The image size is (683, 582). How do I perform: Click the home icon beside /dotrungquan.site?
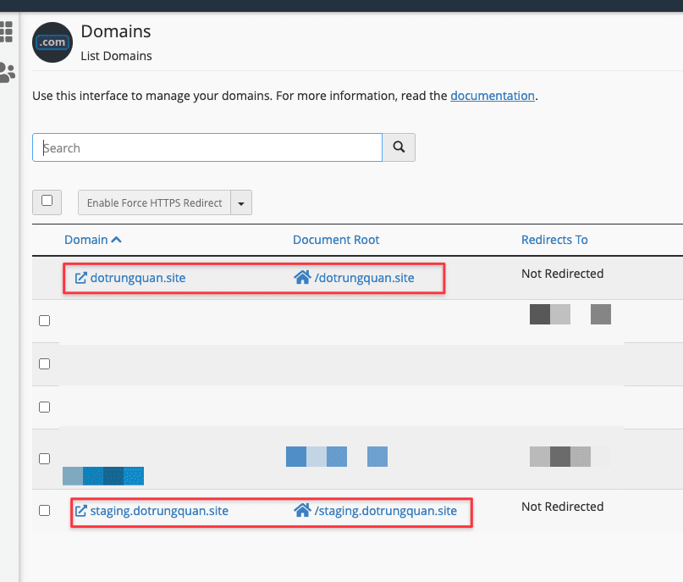tap(303, 277)
